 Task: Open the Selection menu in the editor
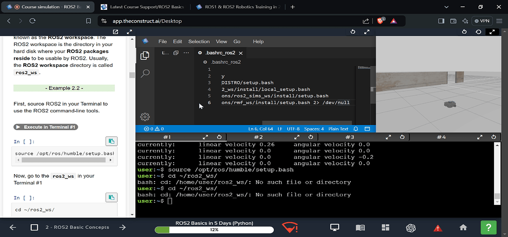tap(199, 42)
